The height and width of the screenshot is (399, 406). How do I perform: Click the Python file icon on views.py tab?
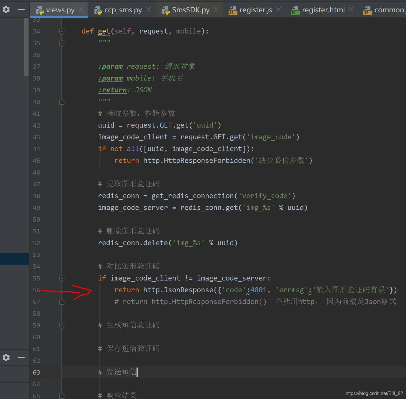[x=40, y=10]
